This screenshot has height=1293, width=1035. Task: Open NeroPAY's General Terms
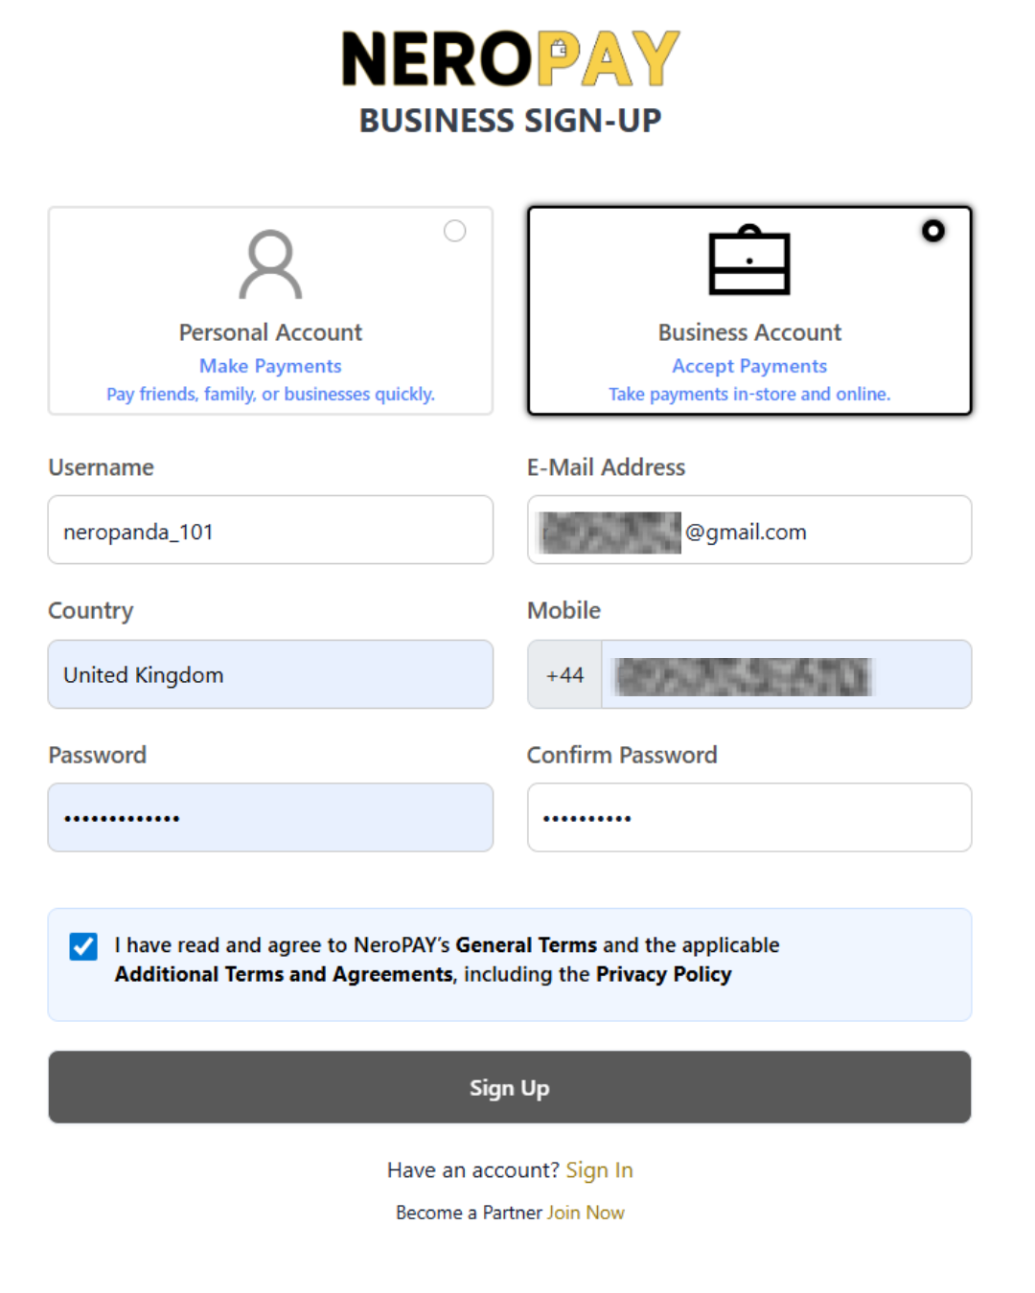(x=527, y=944)
